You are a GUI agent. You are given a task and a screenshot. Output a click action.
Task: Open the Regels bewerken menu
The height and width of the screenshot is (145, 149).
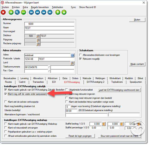pyautogui.click(x=40, y=7)
